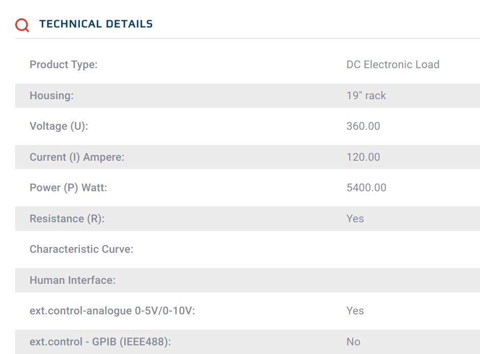
Task: Click the red magnifier icon beside Technical Details
Action: coord(22,25)
